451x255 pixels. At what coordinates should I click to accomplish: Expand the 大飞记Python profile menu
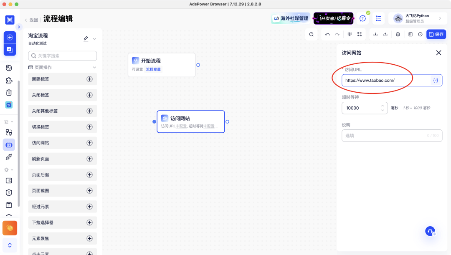coord(439,18)
